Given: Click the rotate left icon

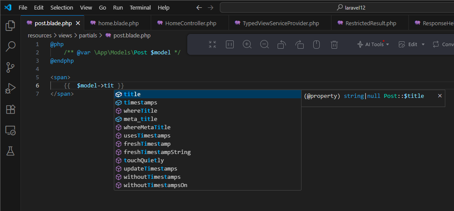Looking at the screenshot, I should click(282, 44).
